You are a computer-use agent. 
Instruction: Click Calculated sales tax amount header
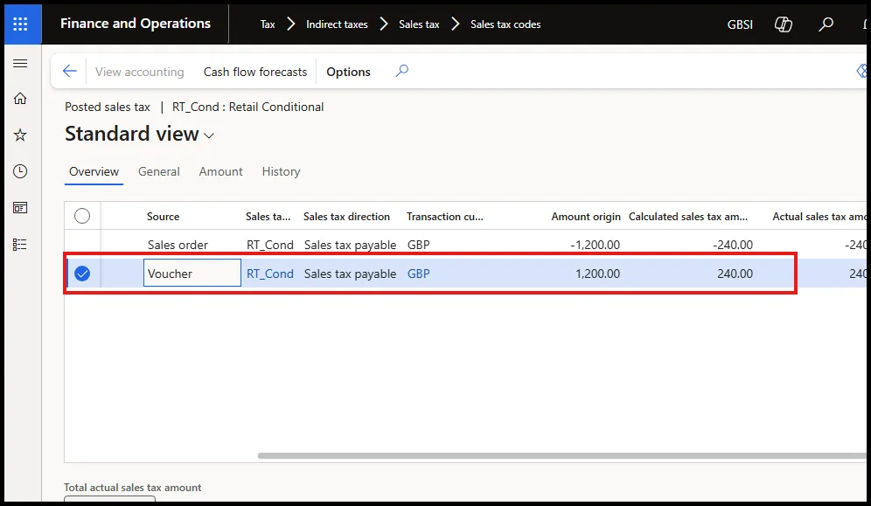(x=687, y=217)
